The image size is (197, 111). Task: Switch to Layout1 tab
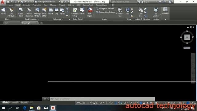click(x=15, y=102)
